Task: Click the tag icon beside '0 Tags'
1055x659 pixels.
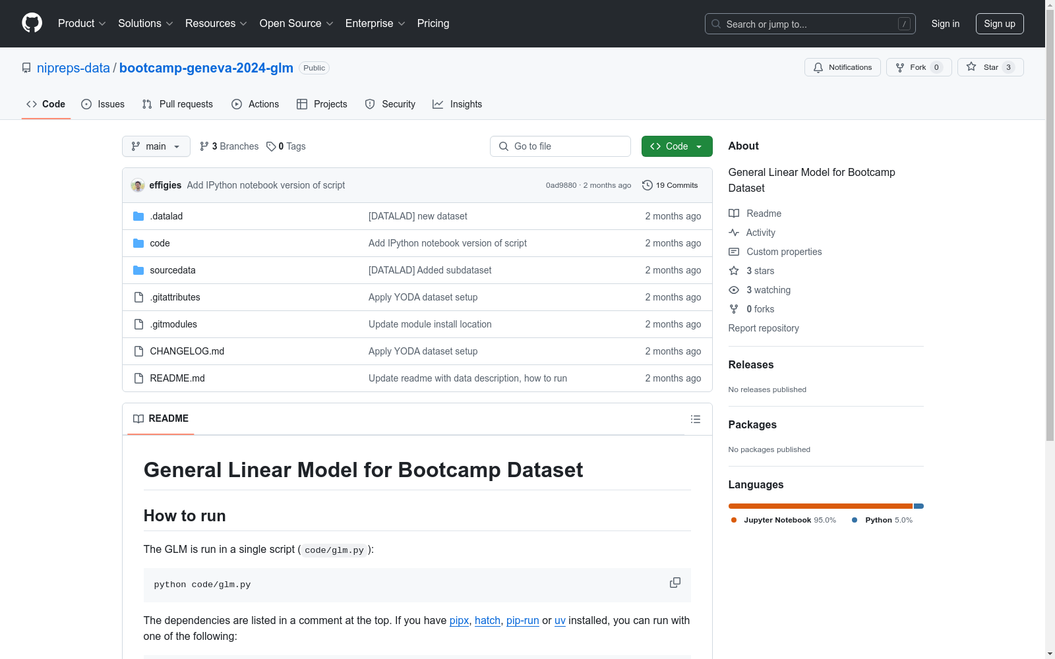Action: (271, 146)
